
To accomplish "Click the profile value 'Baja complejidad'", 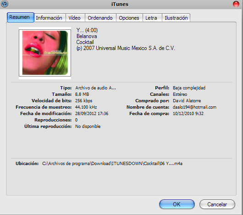I will (x=189, y=88).
